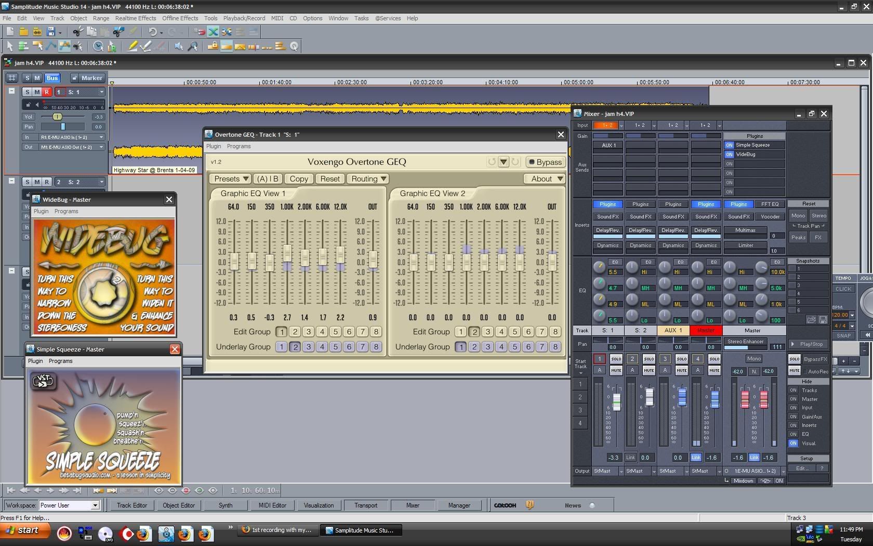Toggle Bypass in Voxengo Overtone GEQ
This screenshot has height=546, width=873.
point(545,162)
